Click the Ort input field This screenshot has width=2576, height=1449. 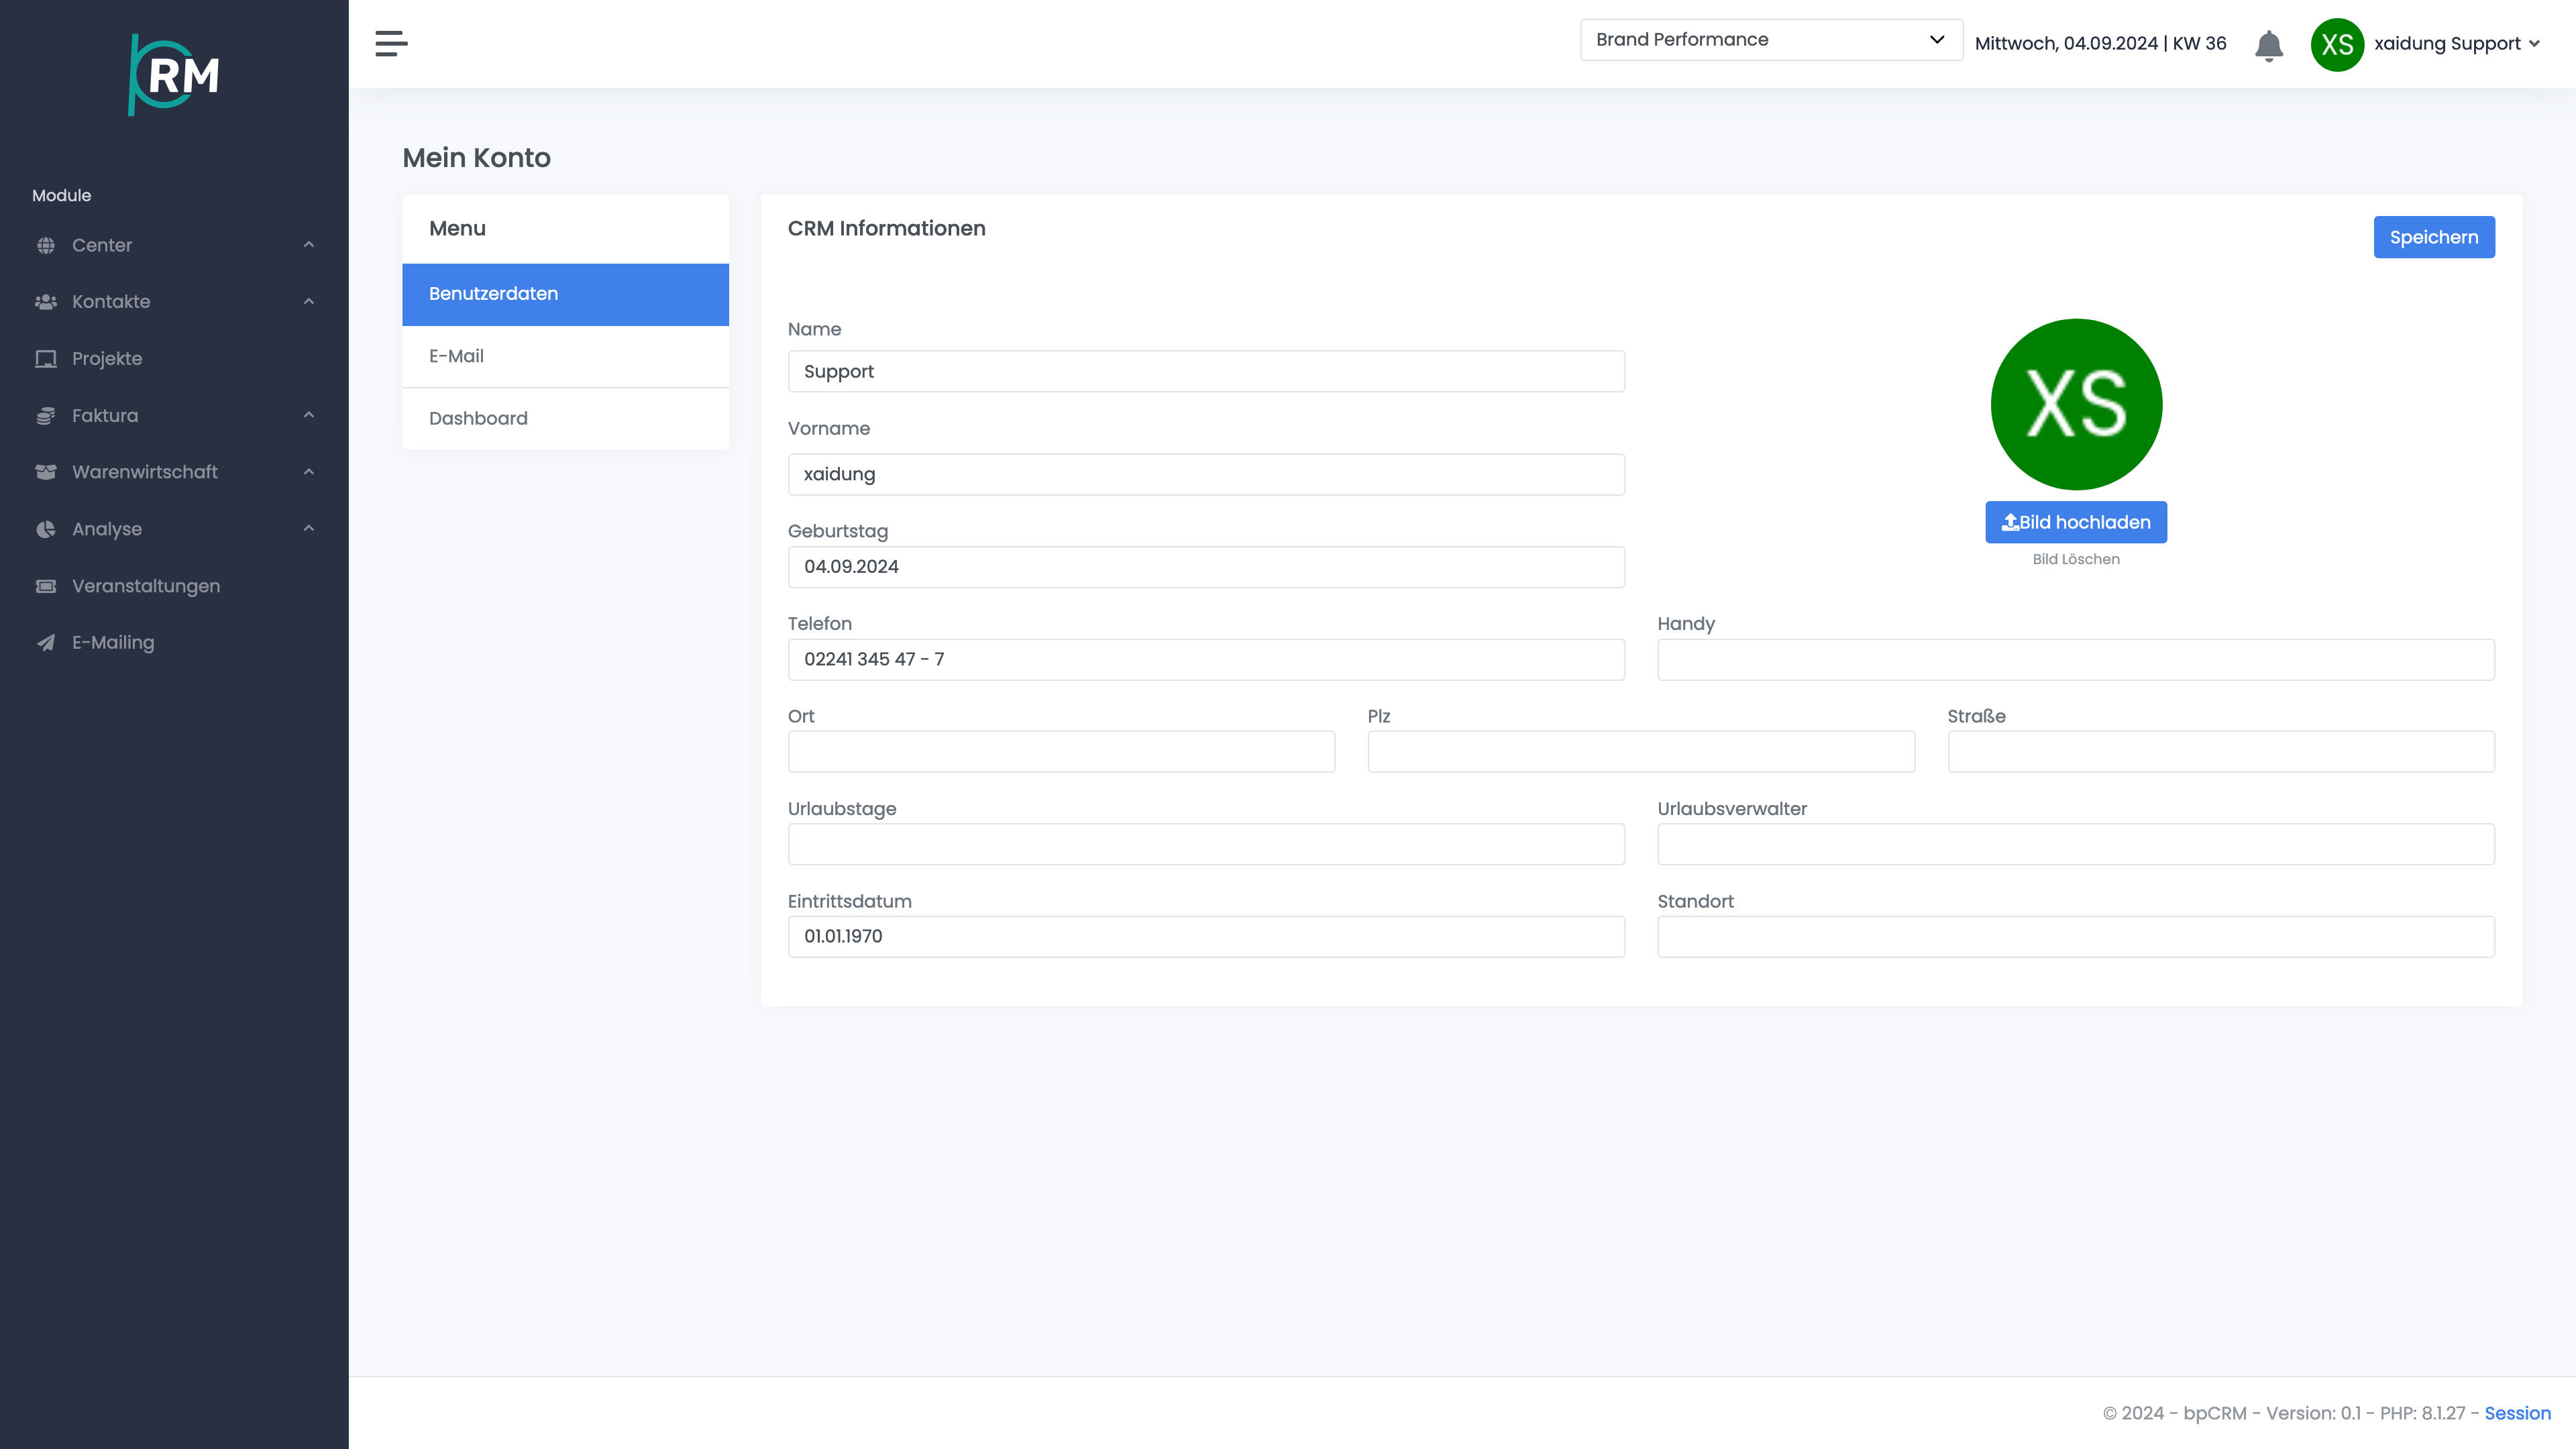point(1061,752)
